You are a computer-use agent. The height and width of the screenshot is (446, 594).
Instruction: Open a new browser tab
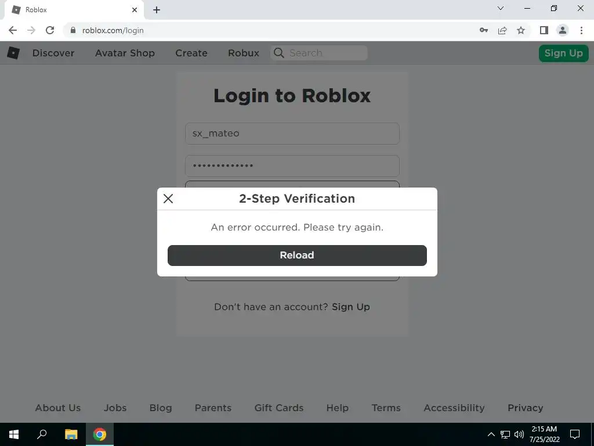[x=157, y=10]
